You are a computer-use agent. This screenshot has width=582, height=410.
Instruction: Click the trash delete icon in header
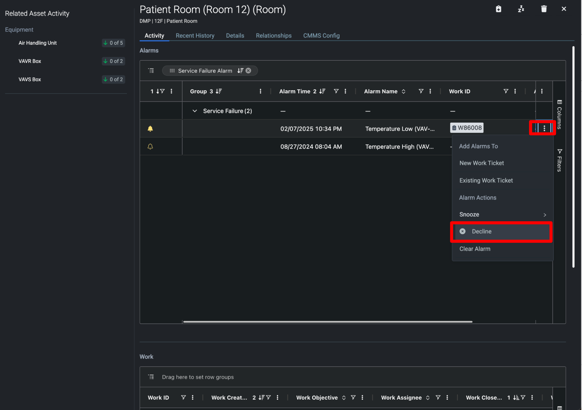(x=544, y=9)
